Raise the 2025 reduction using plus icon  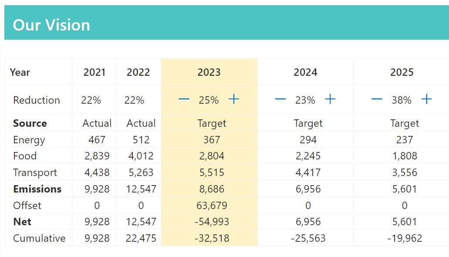tap(427, 99)
